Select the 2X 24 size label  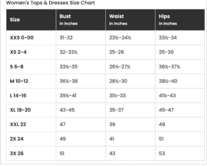click(17, 139)
